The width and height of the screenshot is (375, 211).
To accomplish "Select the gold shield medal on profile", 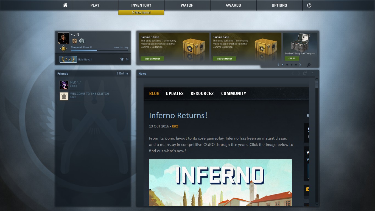I will pos(74,41).
